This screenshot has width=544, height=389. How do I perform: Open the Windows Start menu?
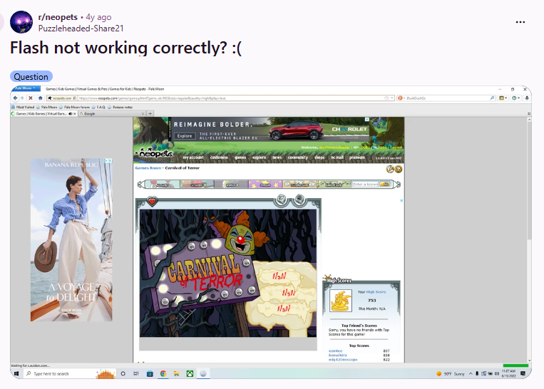16,373
